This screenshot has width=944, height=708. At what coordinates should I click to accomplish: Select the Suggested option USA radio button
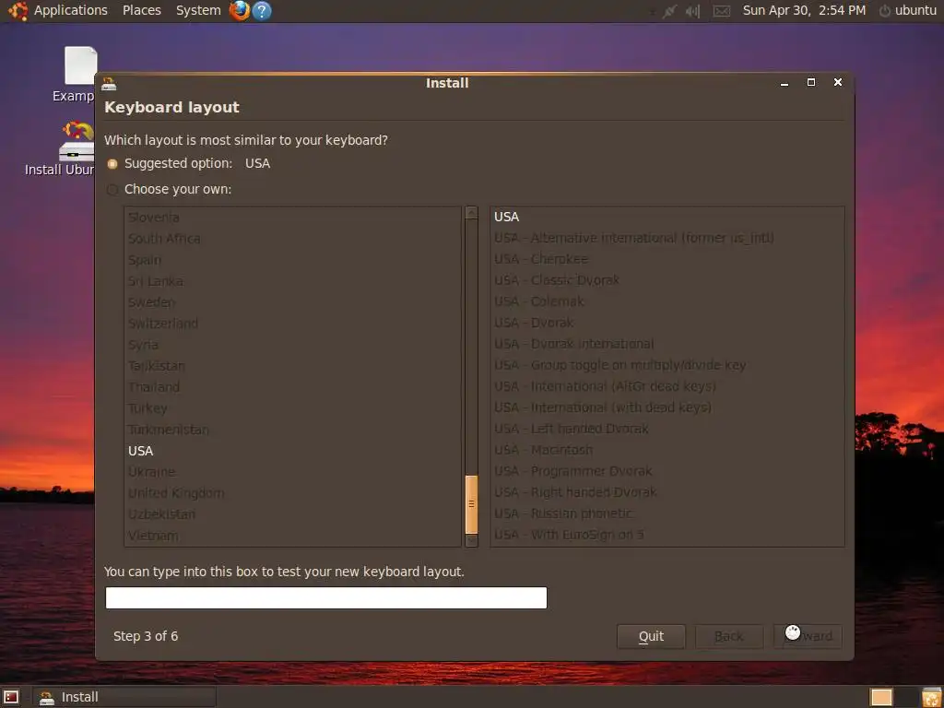[112, 164]
